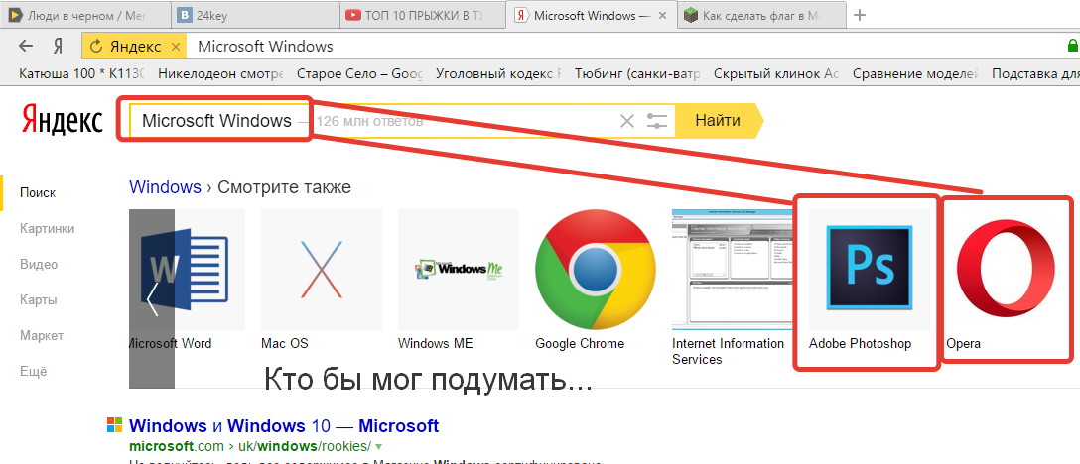Open Карты in left sidebar
Image resolution: width=1080 pixels, height=464 pixels.
pyautogui.click(x=38, y=300)
